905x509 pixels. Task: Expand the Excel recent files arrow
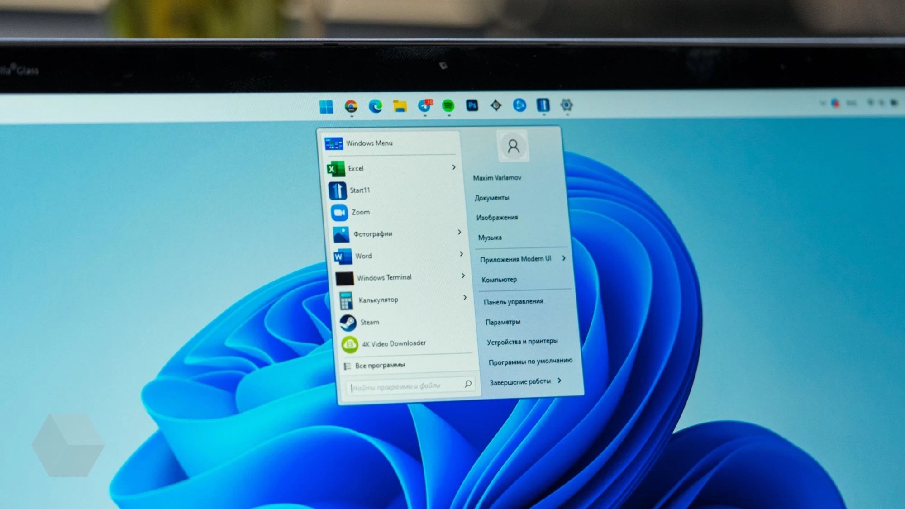[454, 167]
